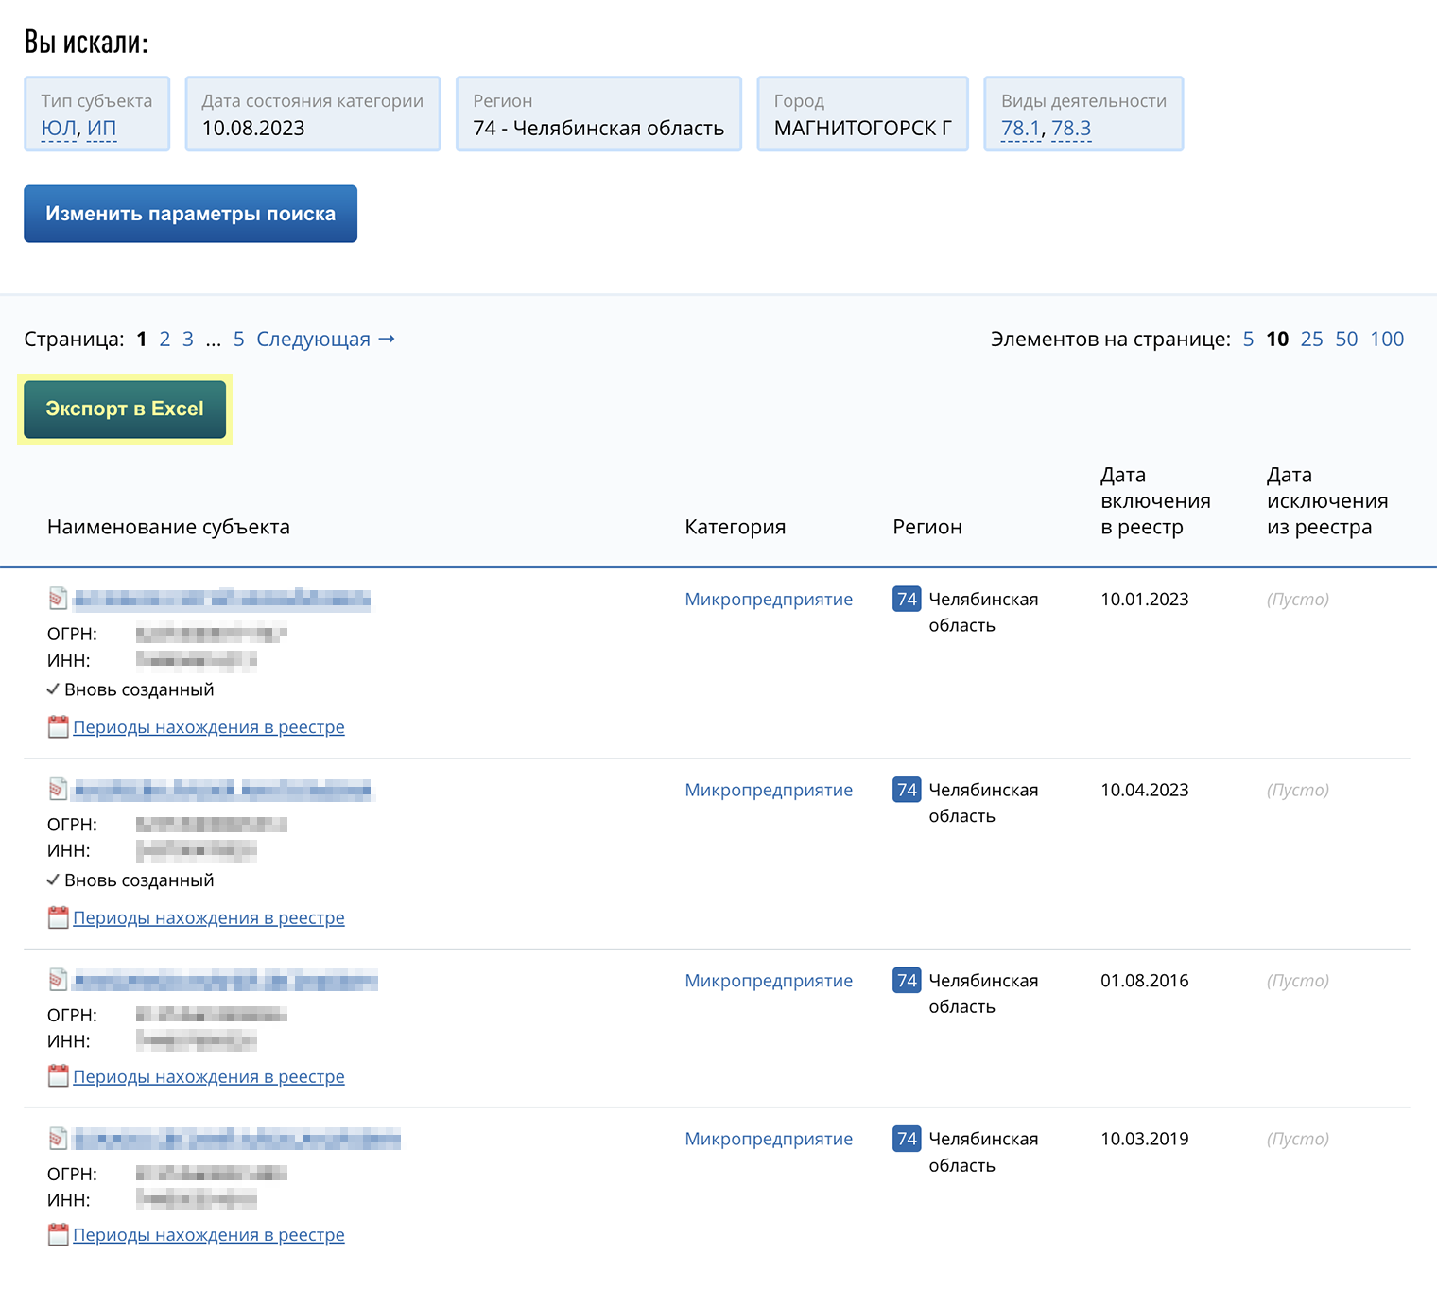This screenshot has height=1290, width=1437.
Task: Click the inclusion date 10.01.2023
Action: tap(1144, 599)
